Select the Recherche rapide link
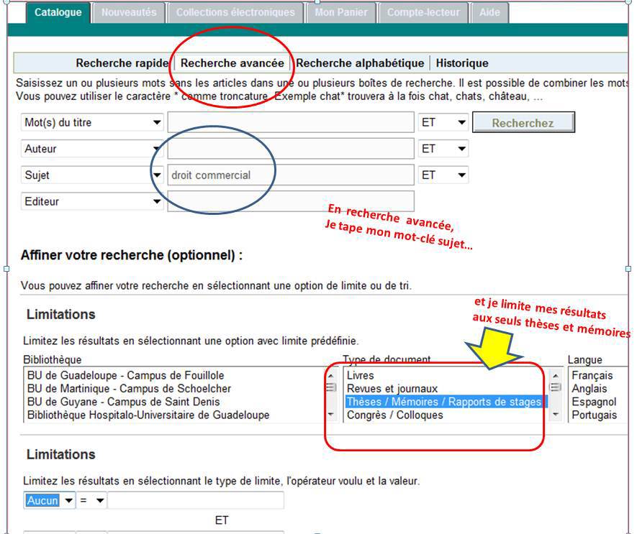The height and width of the screenshot is (534, 637). pyautogui.click(x=122, y=63)
